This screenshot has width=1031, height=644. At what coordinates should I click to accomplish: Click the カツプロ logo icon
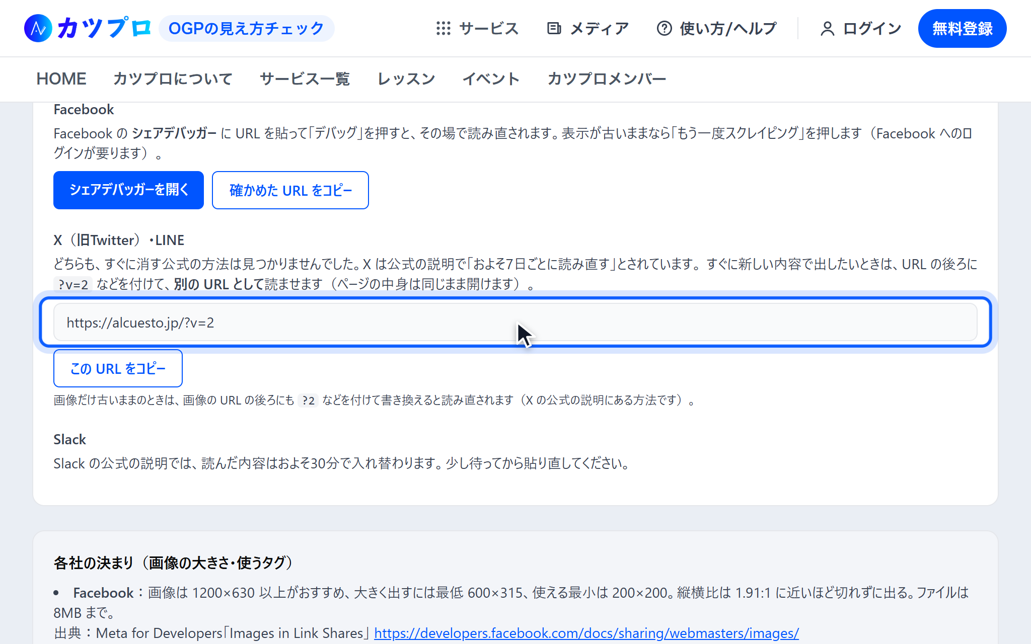(x=38, y=28)
